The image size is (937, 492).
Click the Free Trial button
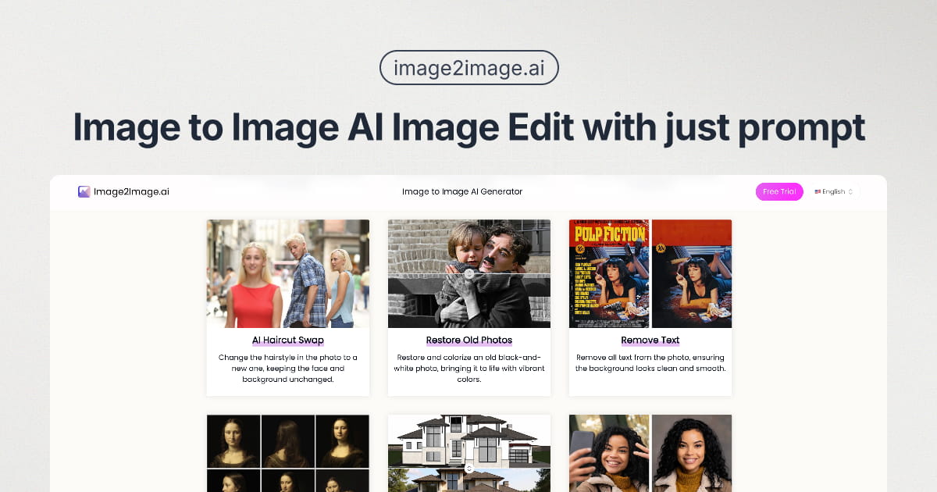coord(778,191)
